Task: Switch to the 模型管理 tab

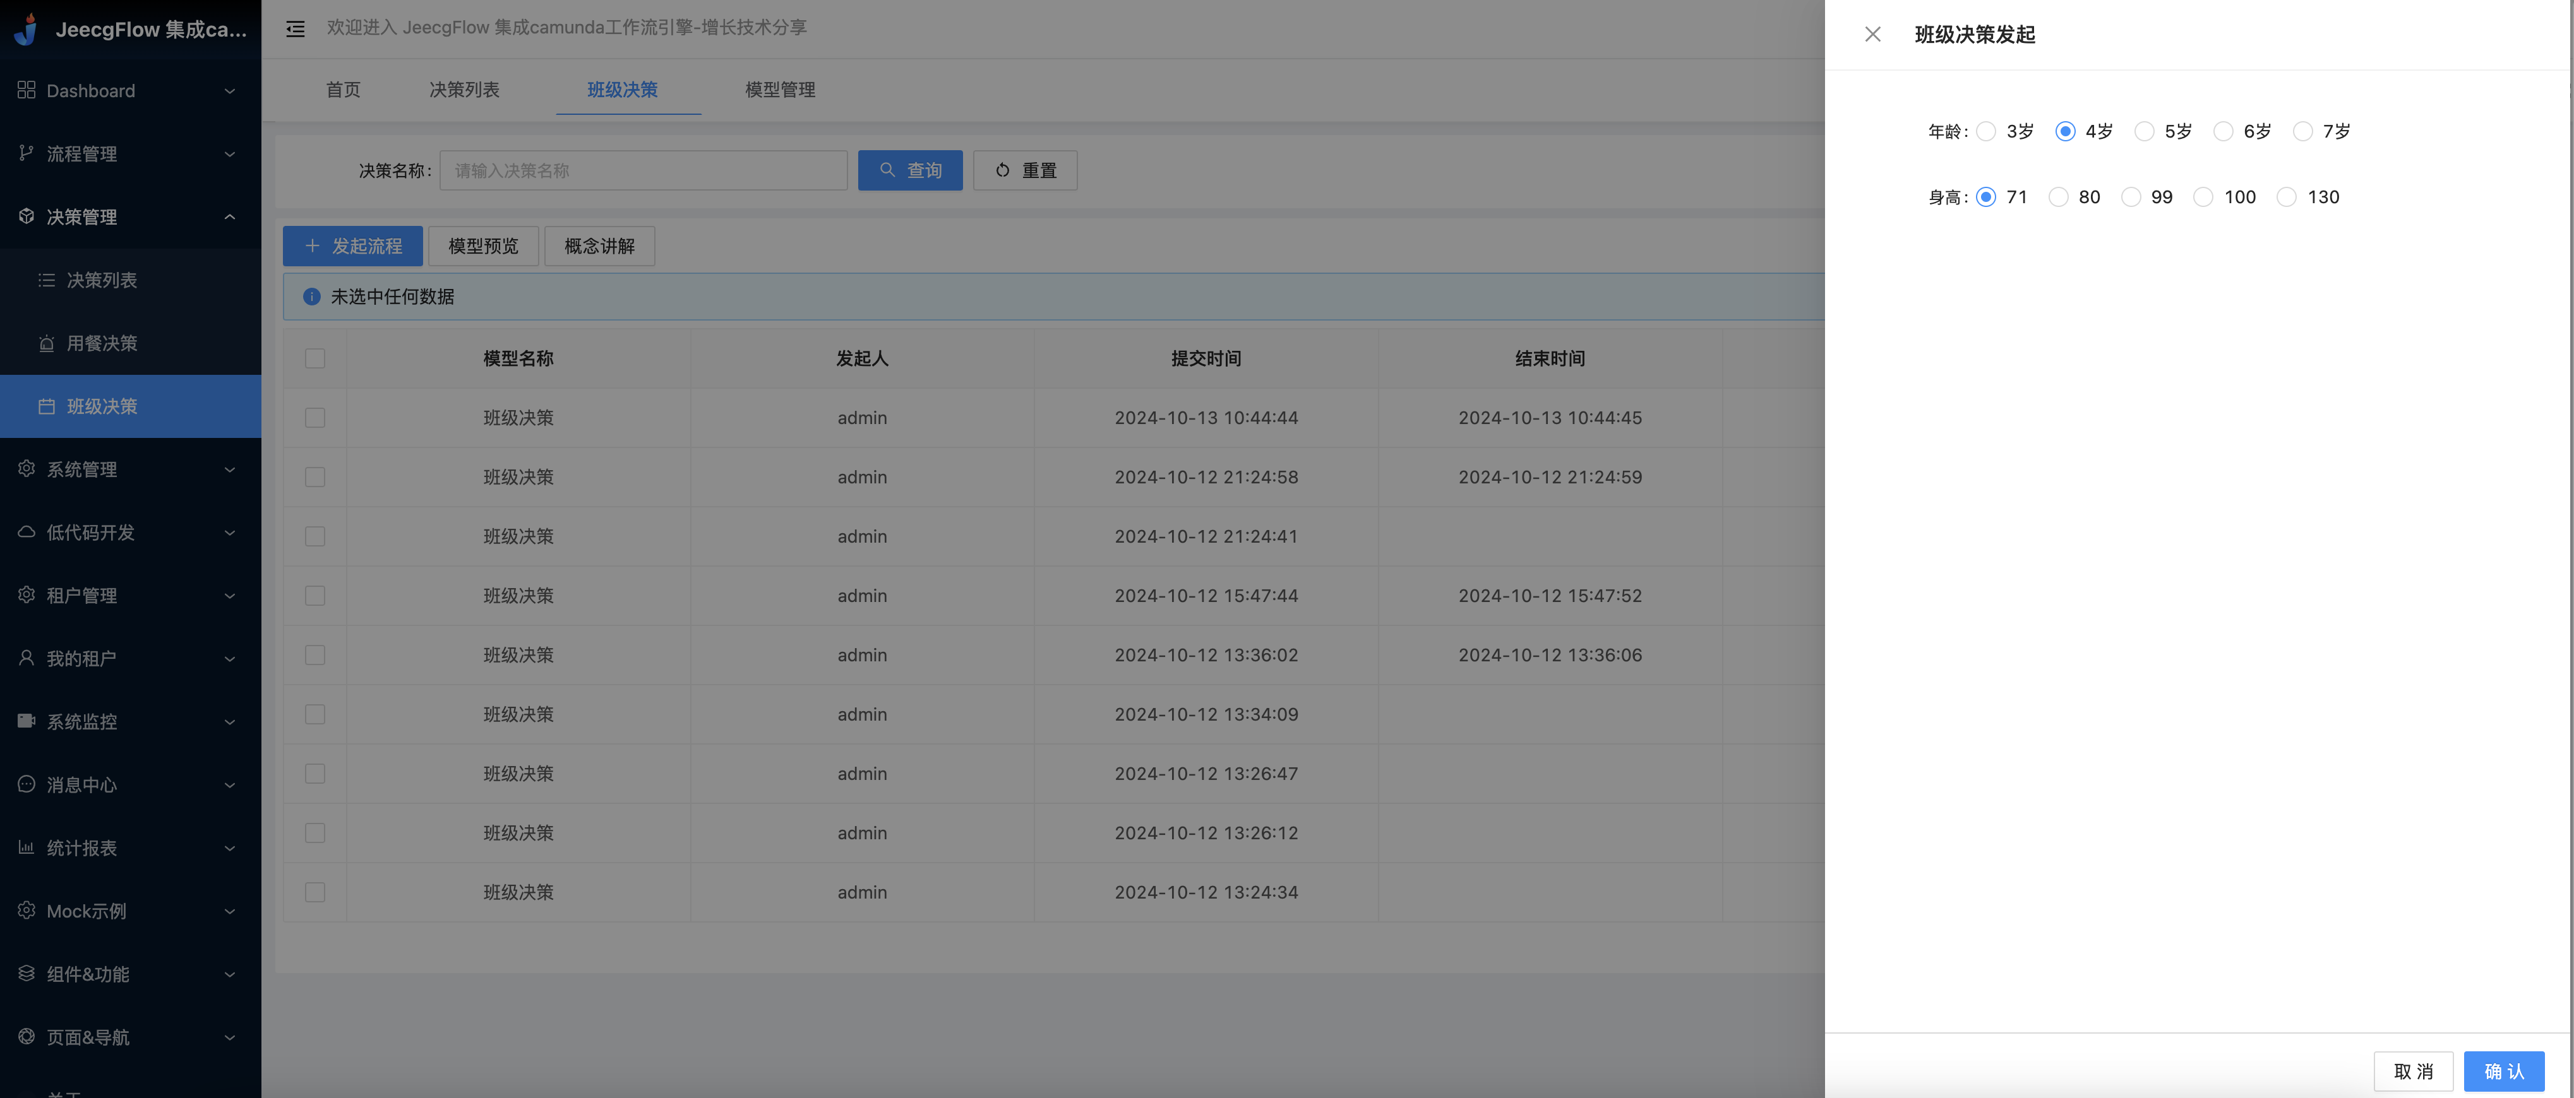Action: [x=779, y=90]
